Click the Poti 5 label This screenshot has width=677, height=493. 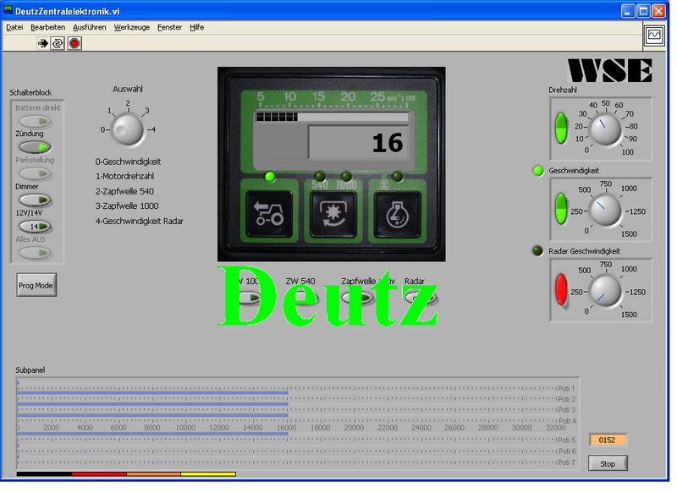coord(566,440)
